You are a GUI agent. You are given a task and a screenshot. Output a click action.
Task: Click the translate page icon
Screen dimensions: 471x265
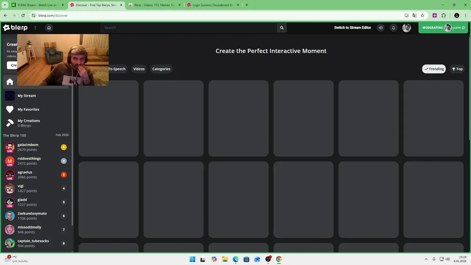(414, 15)
